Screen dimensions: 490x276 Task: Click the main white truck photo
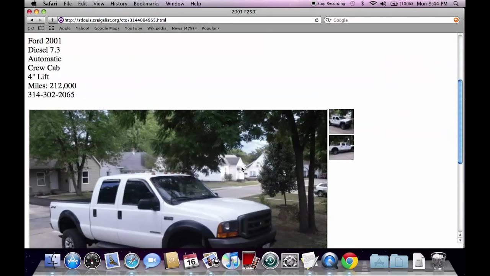click(178, 179)
